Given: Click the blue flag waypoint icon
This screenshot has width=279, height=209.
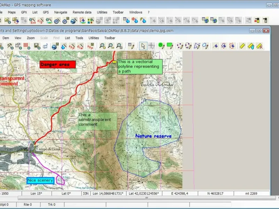Looking at the screenshot, I should point(215,46).
